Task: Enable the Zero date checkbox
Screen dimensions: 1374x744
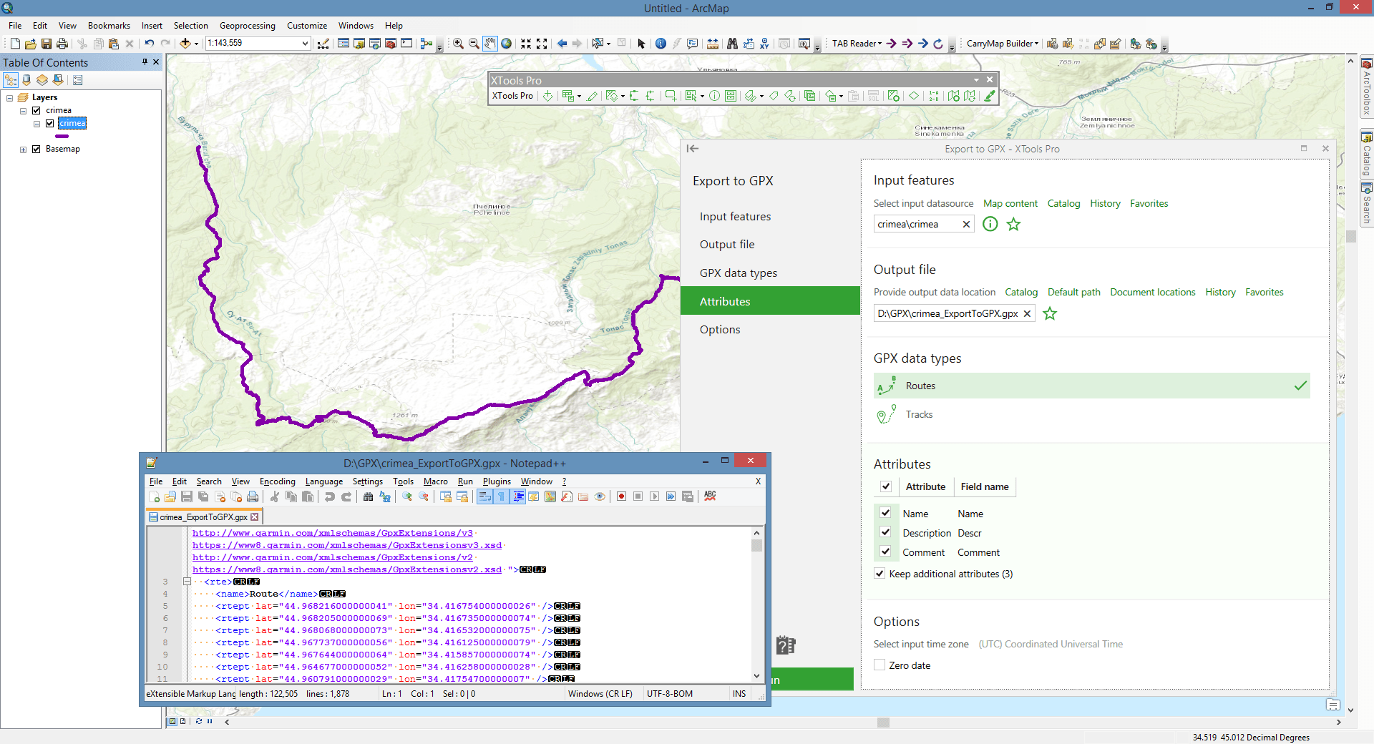Action: point(880,665)
